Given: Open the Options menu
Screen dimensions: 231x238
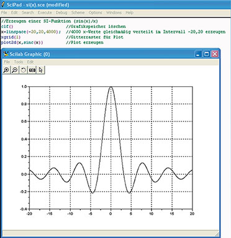Looking at the screenshot, I should (x=95, y=12).
